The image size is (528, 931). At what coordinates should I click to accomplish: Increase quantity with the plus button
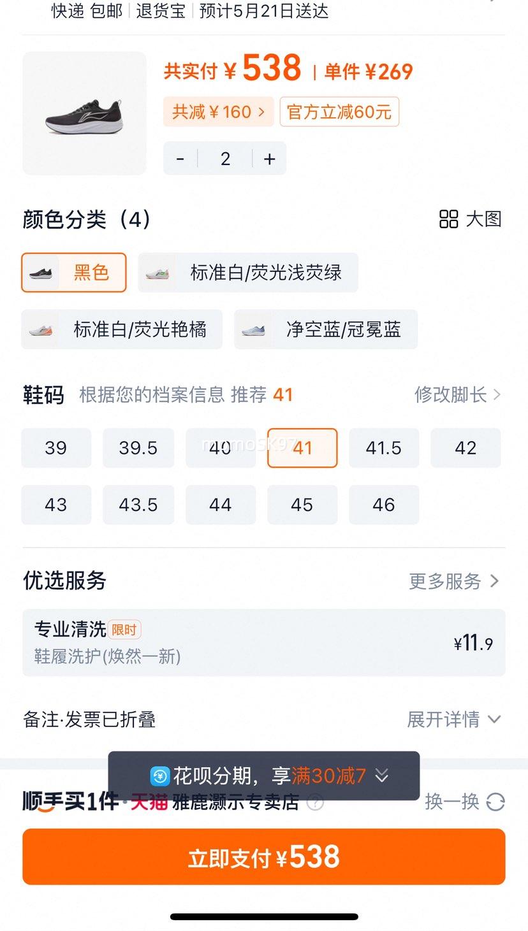(269, 159)
